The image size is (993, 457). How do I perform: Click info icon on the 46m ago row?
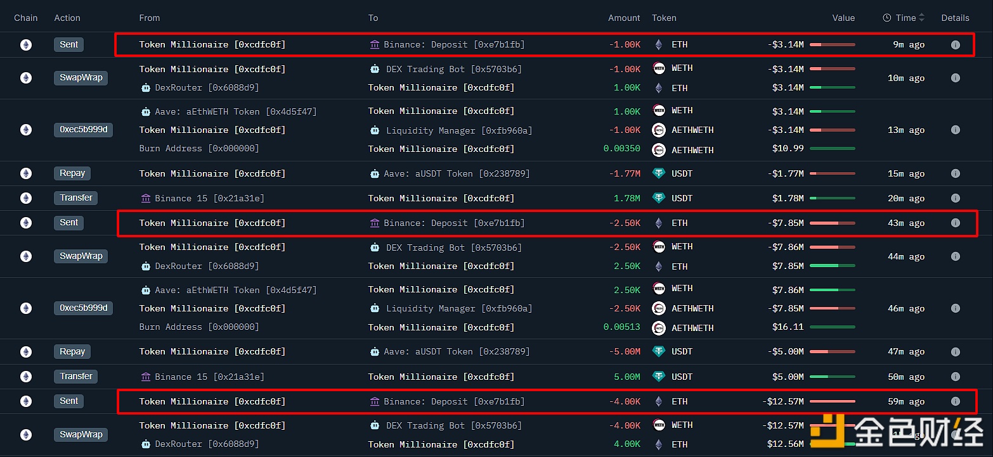point(955,308)
